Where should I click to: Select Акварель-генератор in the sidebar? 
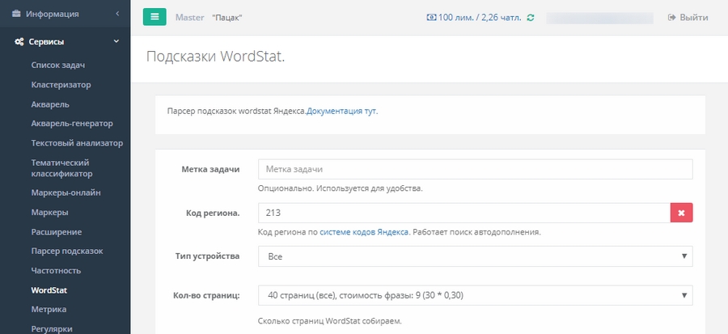pos(72,124)
